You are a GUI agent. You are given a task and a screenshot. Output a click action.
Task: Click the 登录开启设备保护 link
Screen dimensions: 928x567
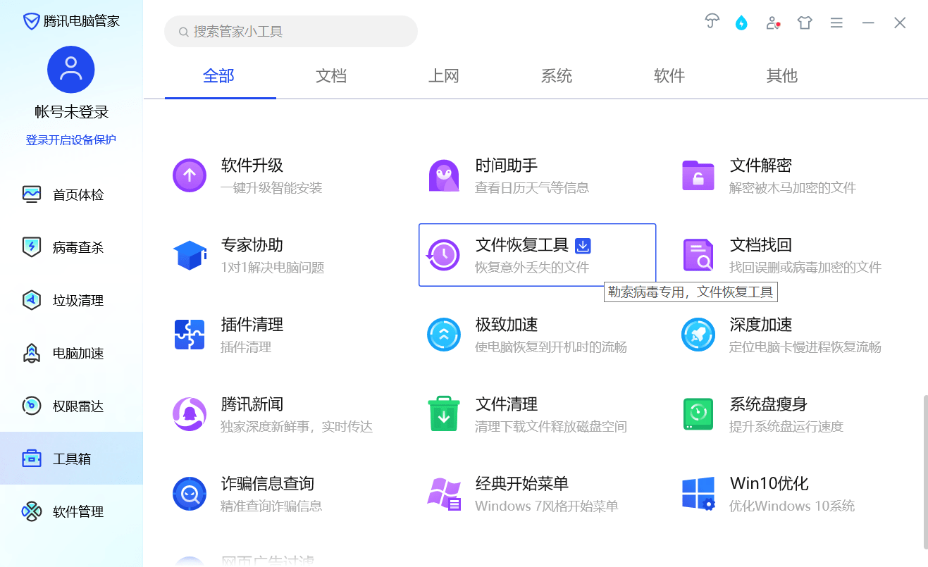coord(71,139)
